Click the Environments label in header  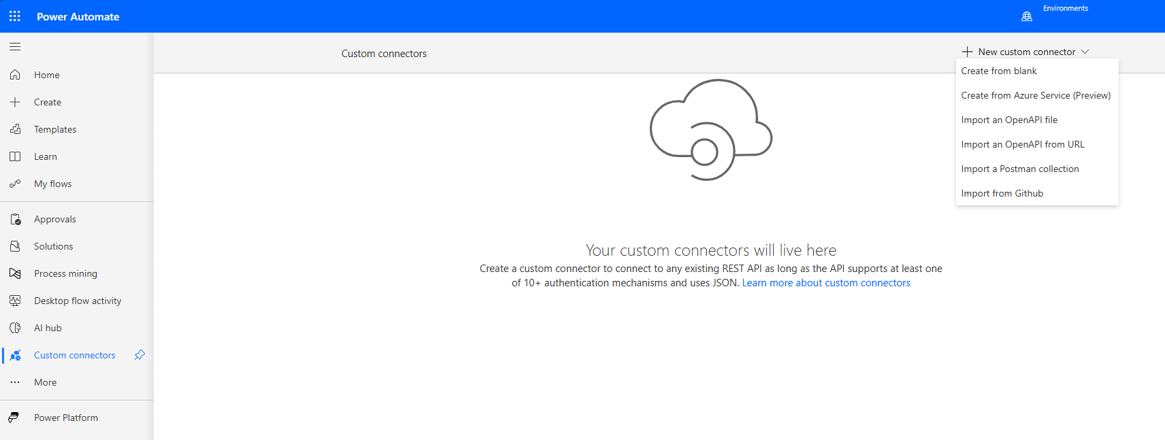point(1066,8)
